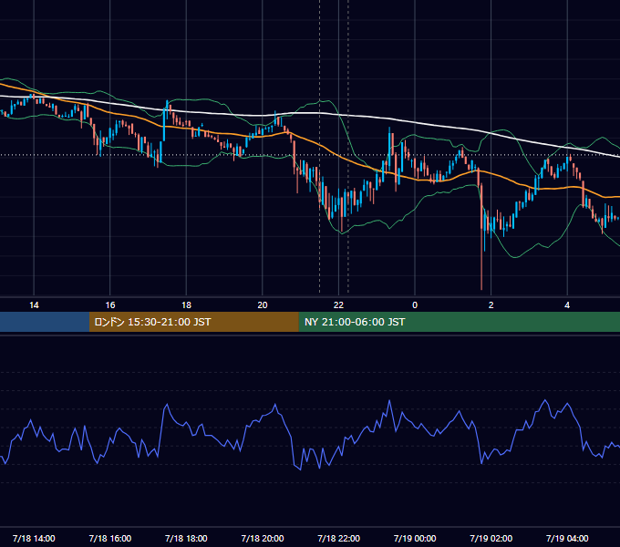Select the 2 hour label on the price chart axis

[491, 305]
